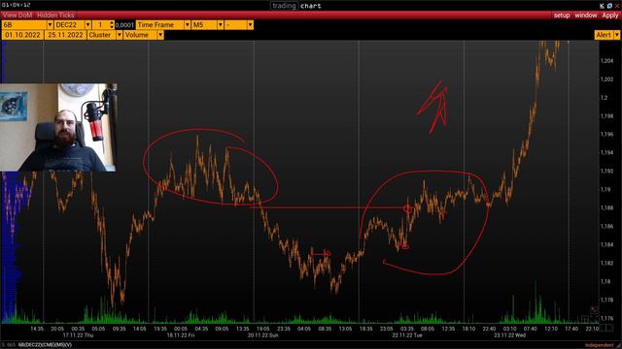Viewport: 622px width, 349px height.
Task: Click the 1,178 price label
Action: 606,300
